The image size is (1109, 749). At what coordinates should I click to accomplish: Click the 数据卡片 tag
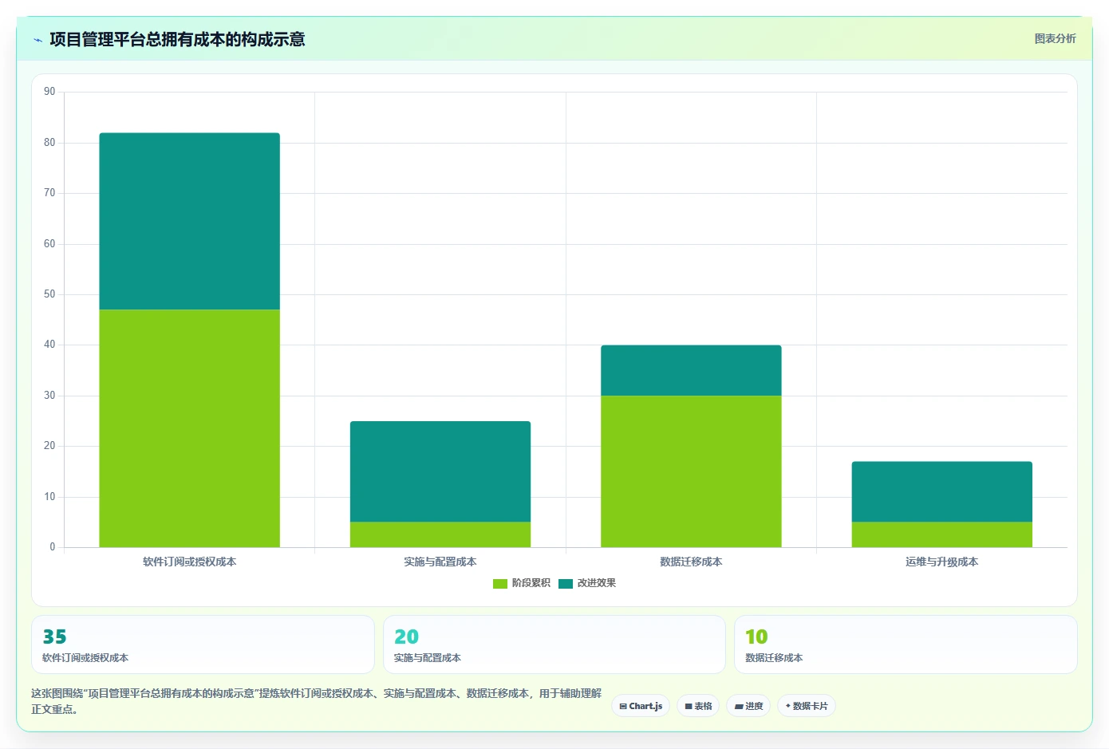click(x=807, y=706)
